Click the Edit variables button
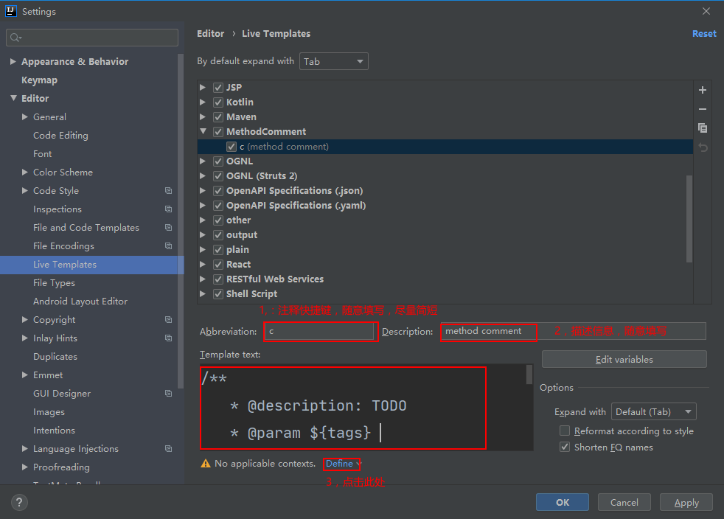This screenshot has width=724, height=519. tap(624, 359)
